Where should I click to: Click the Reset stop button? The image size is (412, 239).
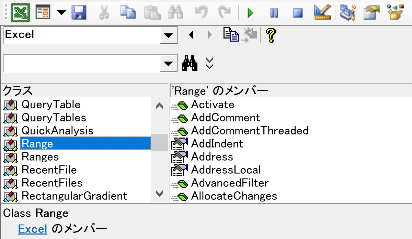(298, 13)
